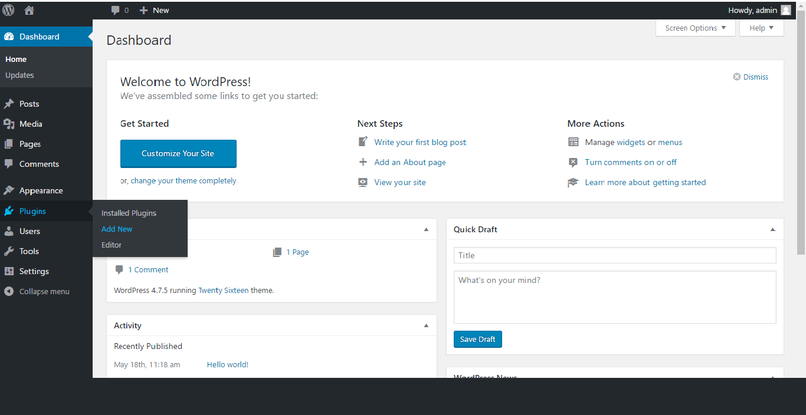Click the comment icon beside 1 Comment
Viewport: 806px width, 415px height.
119,269
